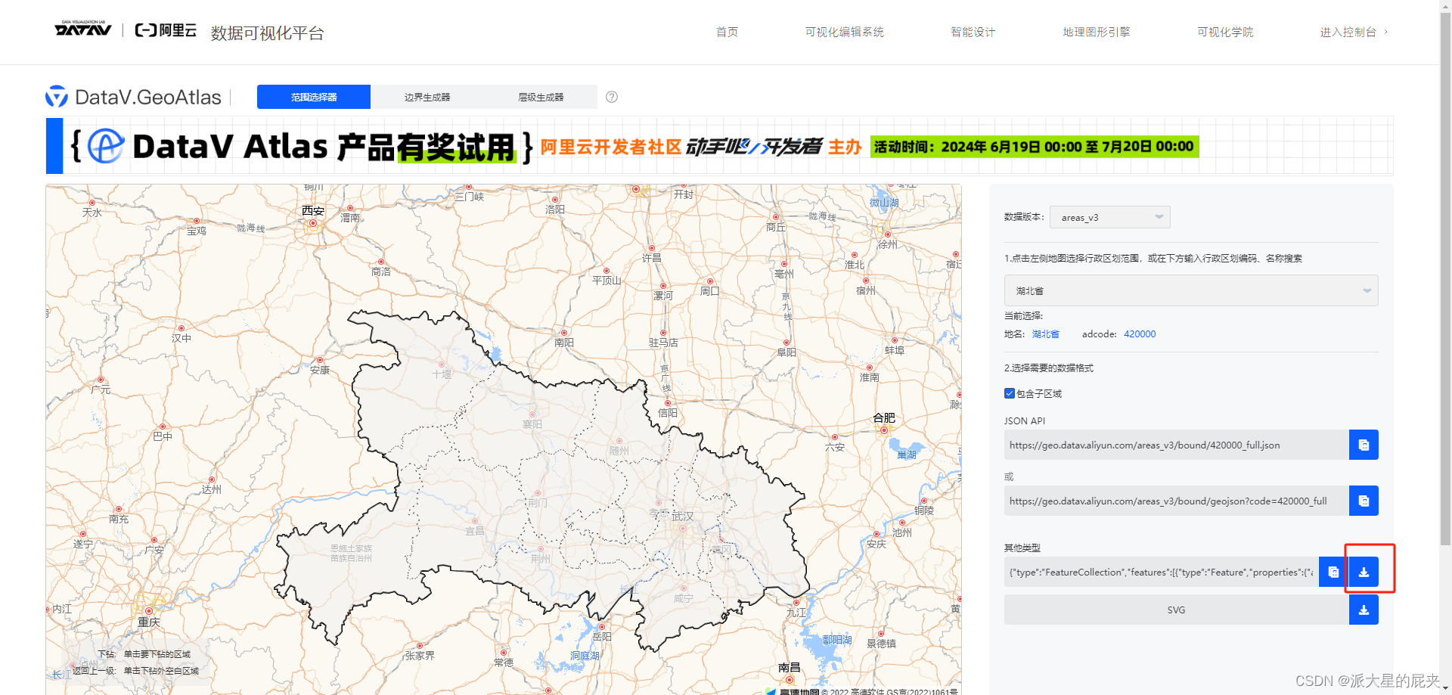Click 南阳 on the map
The image size is (1452, 695).
tap(564, 343)
